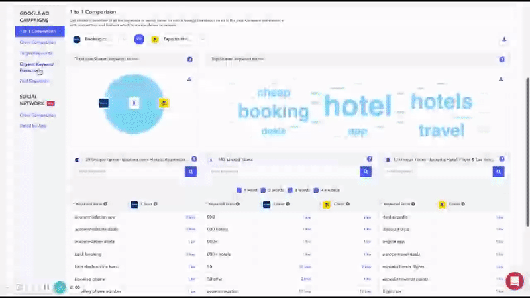Click the '000 hotels' shared keyword row
530x298 pixels.
pos(290,229)
